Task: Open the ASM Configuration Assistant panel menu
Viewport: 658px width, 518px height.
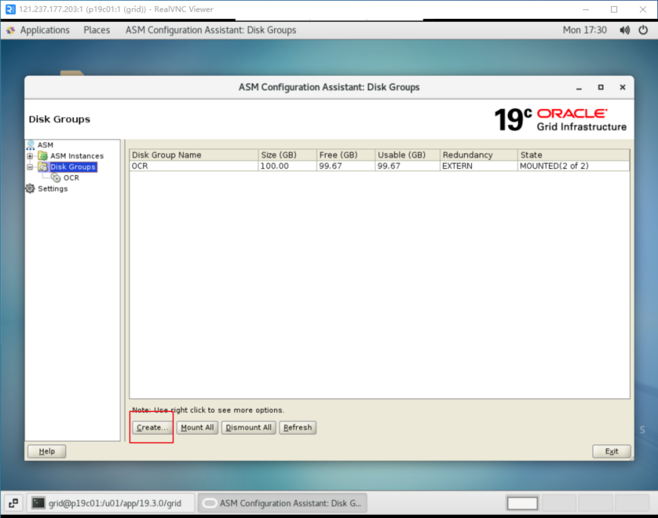Action: pos(210,30)
